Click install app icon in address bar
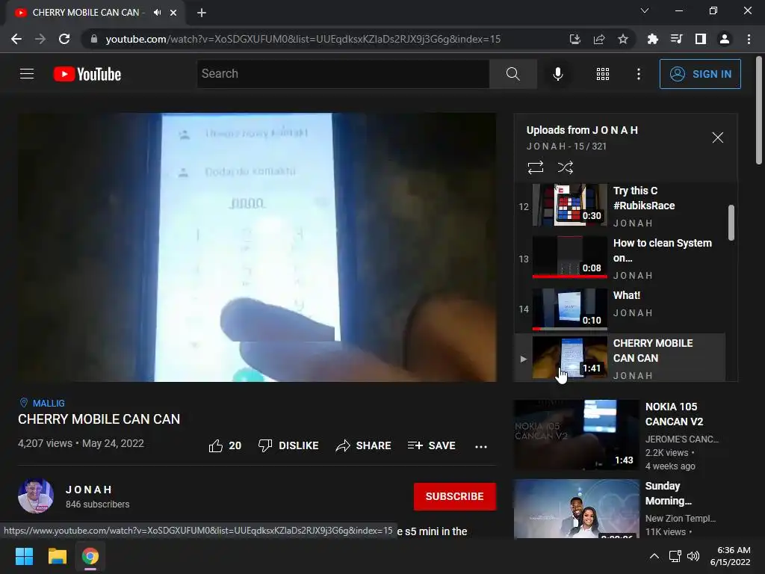Screen dimensions: 765x574 (x=574, y=39)
